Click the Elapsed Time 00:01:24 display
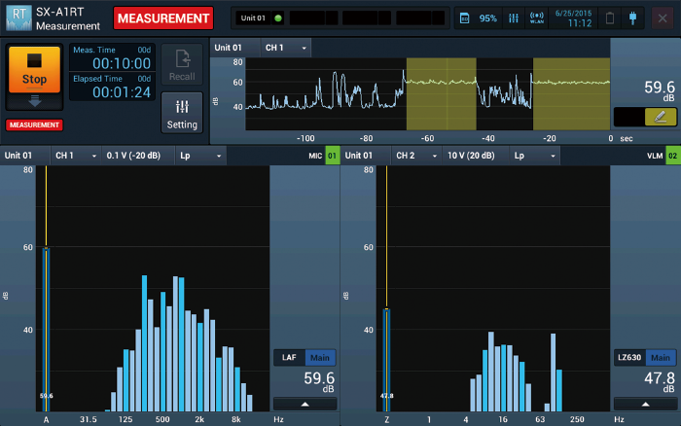Viewport: 681px width, 426px height. point(112,87)
